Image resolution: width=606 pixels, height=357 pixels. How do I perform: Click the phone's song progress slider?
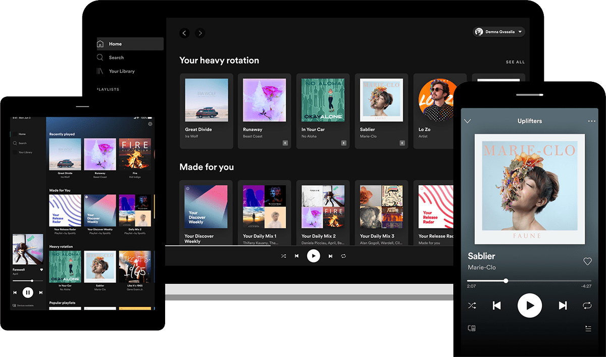click(x=529, y=281)
